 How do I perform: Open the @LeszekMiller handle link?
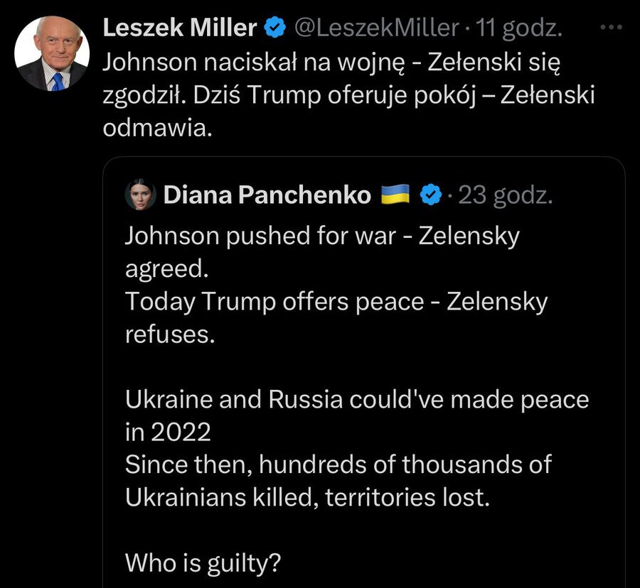[x=375, y=28]
